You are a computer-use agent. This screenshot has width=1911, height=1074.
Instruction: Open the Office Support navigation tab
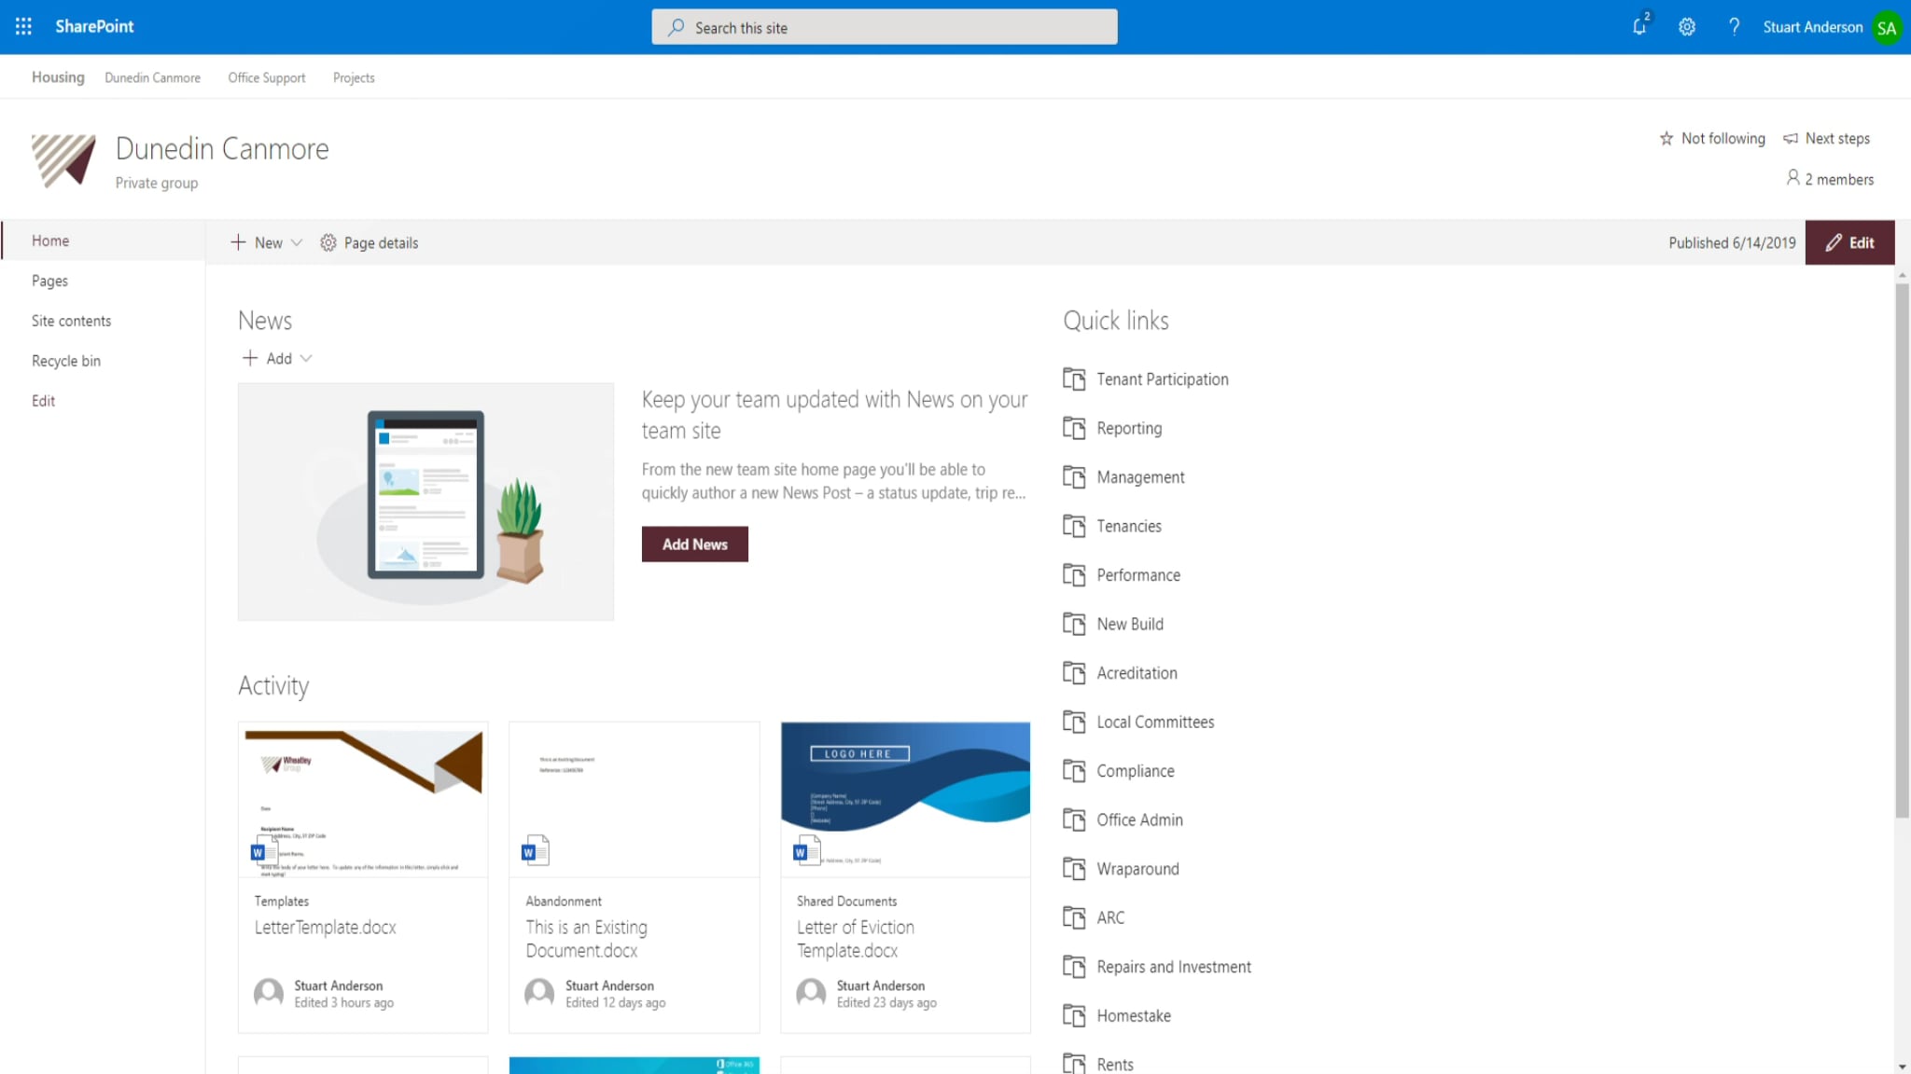point(266,77)
